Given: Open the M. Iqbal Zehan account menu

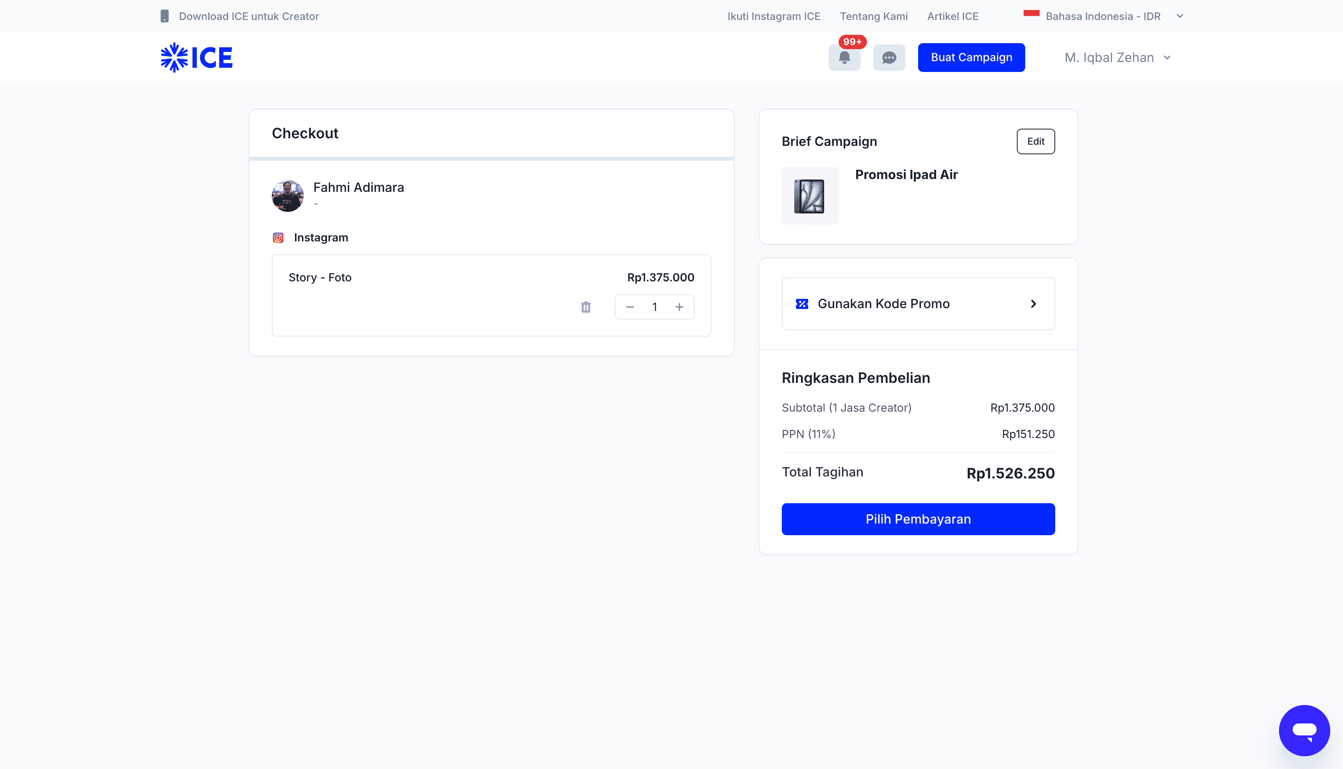Looking at the screenshot, I should (x=1117, y=58).
